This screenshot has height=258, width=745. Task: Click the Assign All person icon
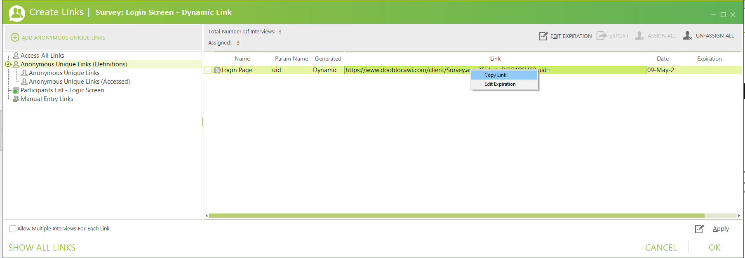[640, 36]
